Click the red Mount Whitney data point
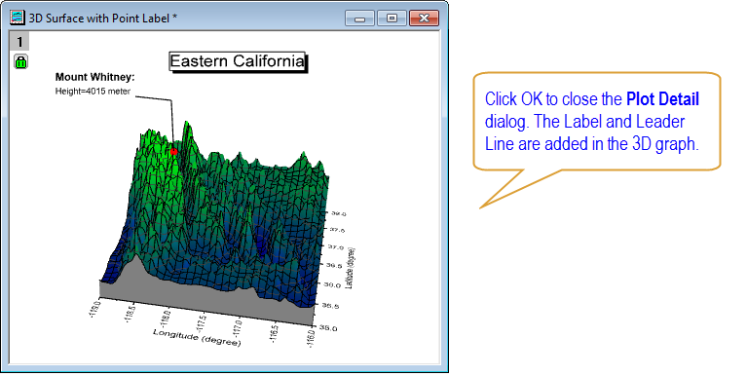747x376 pixels. tap(174, 152)
